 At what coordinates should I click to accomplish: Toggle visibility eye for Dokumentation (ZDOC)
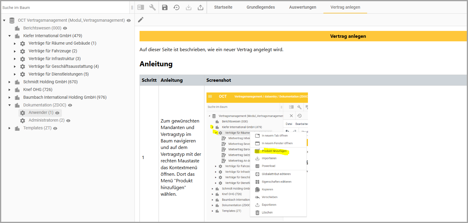(70, 105)
